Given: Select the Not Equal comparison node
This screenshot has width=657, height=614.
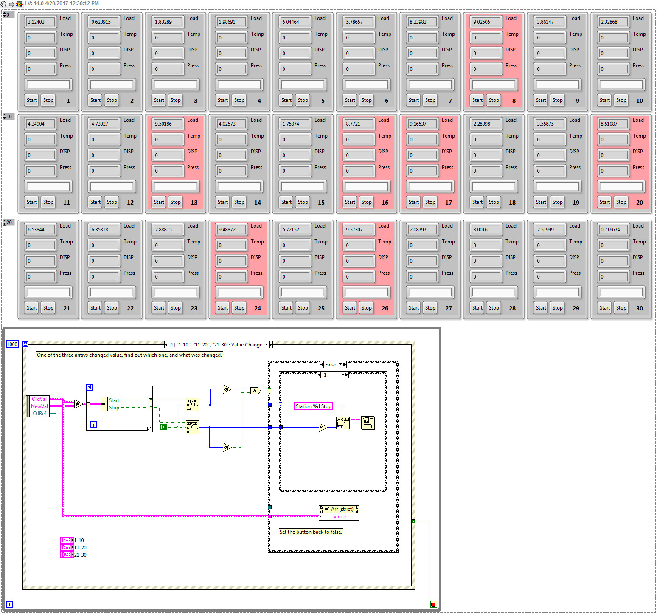Looking at the screenshot, I should 79,404.
